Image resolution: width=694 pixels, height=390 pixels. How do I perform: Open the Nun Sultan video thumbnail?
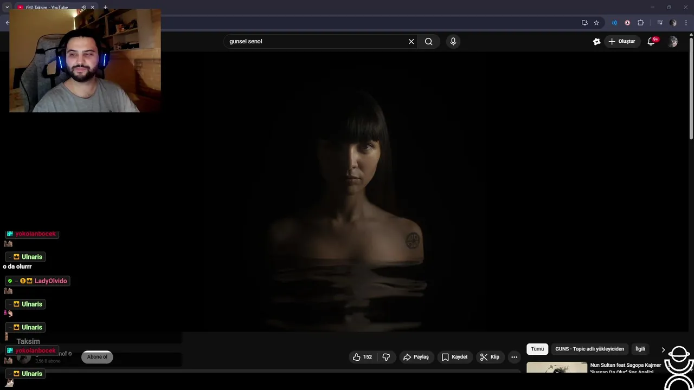[x=557, y=367]
